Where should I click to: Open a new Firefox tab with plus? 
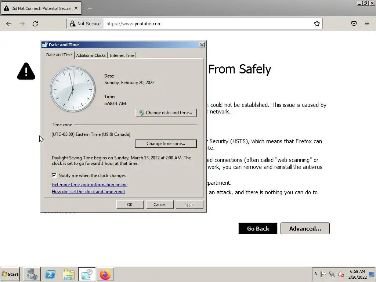[90, 8]
